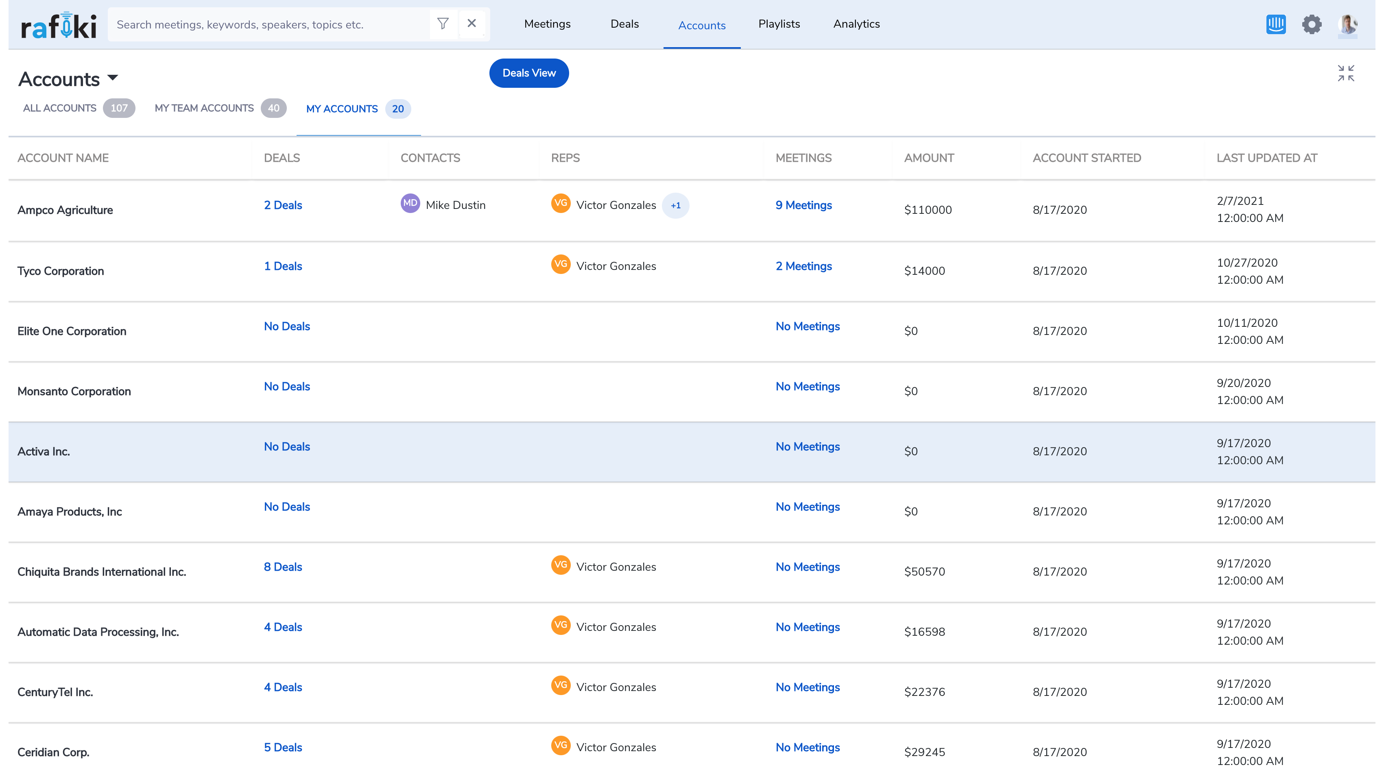Click the rafiki logo
Viewport: 1384px width, 778px height.
pyautogui.click(x=59, y=25)
